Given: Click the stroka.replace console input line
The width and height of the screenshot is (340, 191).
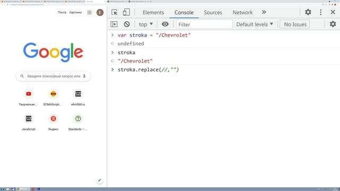Looking at the screenshot, I should (148, 70).
